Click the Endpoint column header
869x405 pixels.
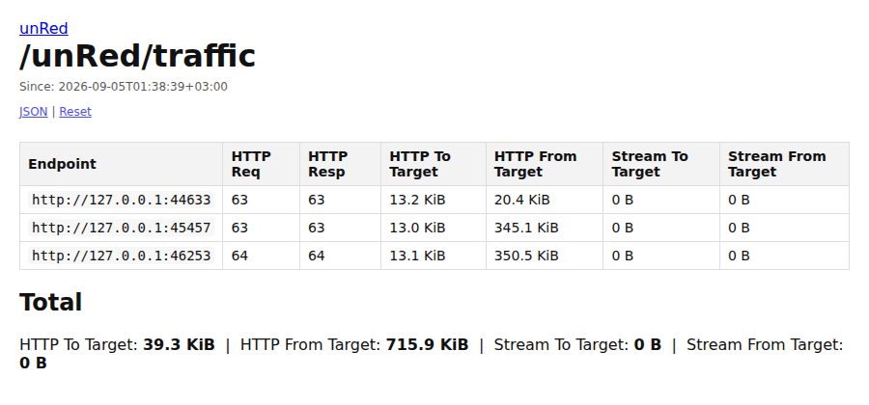[121, 164]
